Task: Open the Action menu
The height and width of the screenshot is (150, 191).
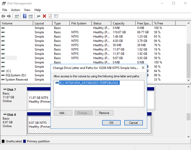Action: click(x=16, y=10)
